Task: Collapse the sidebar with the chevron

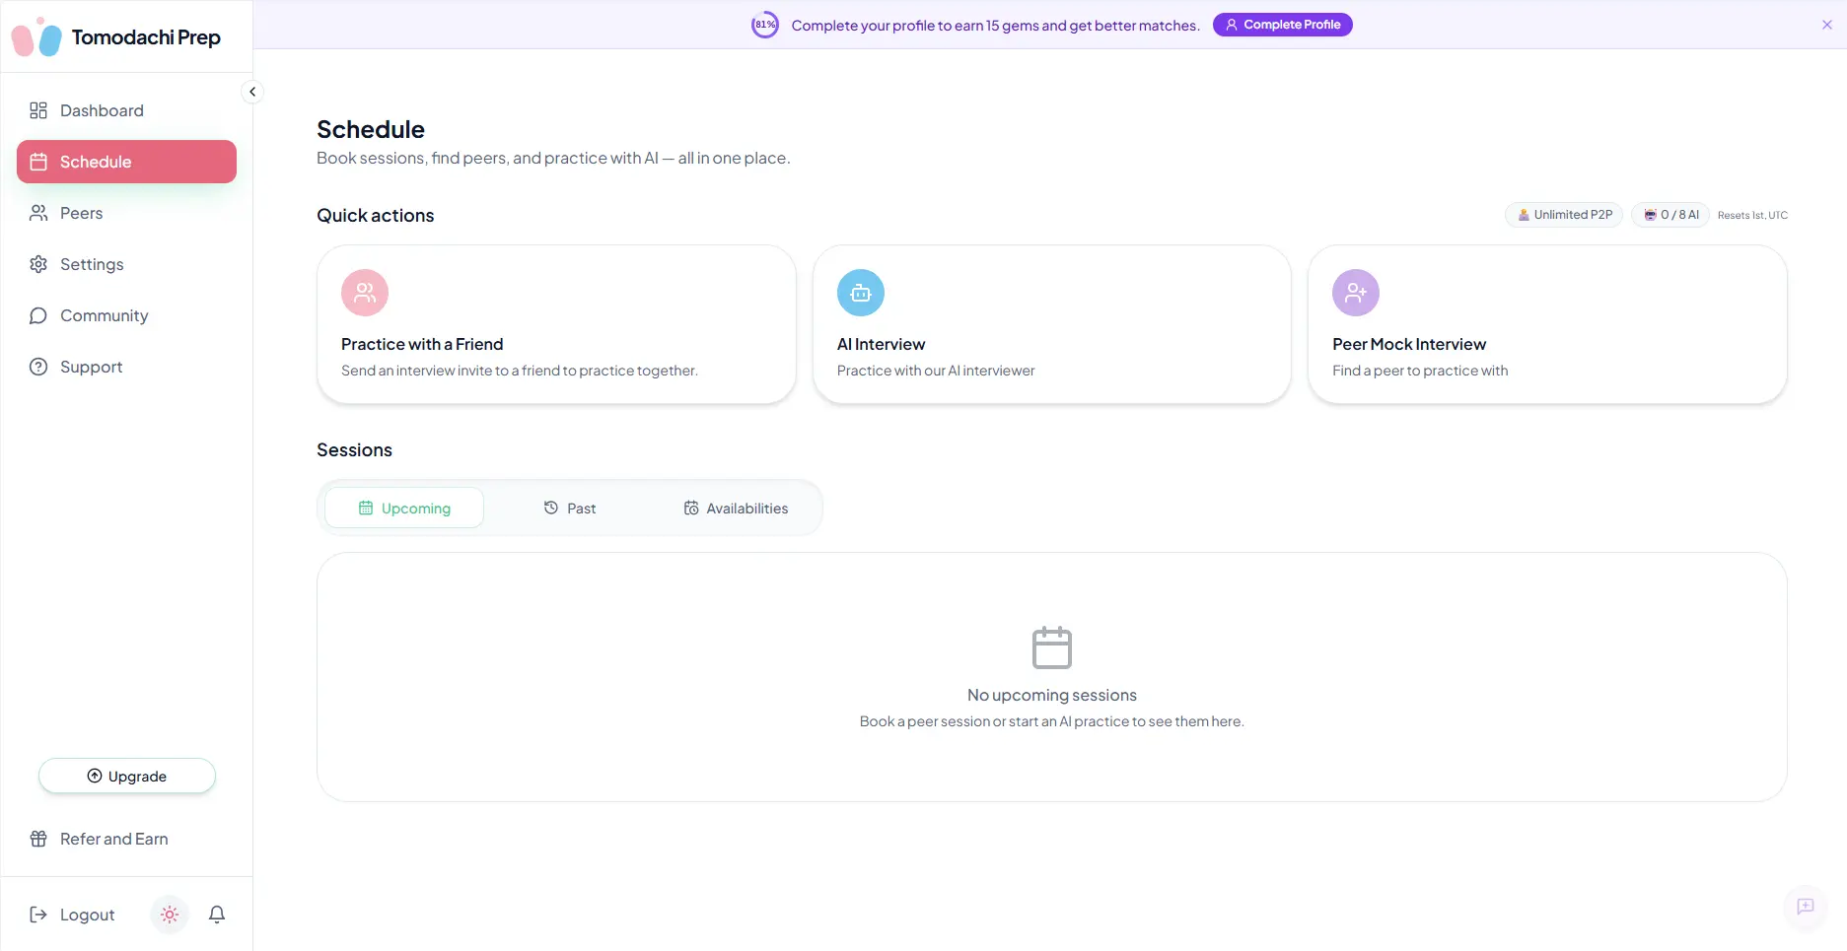Action: (x=252, y=92)
